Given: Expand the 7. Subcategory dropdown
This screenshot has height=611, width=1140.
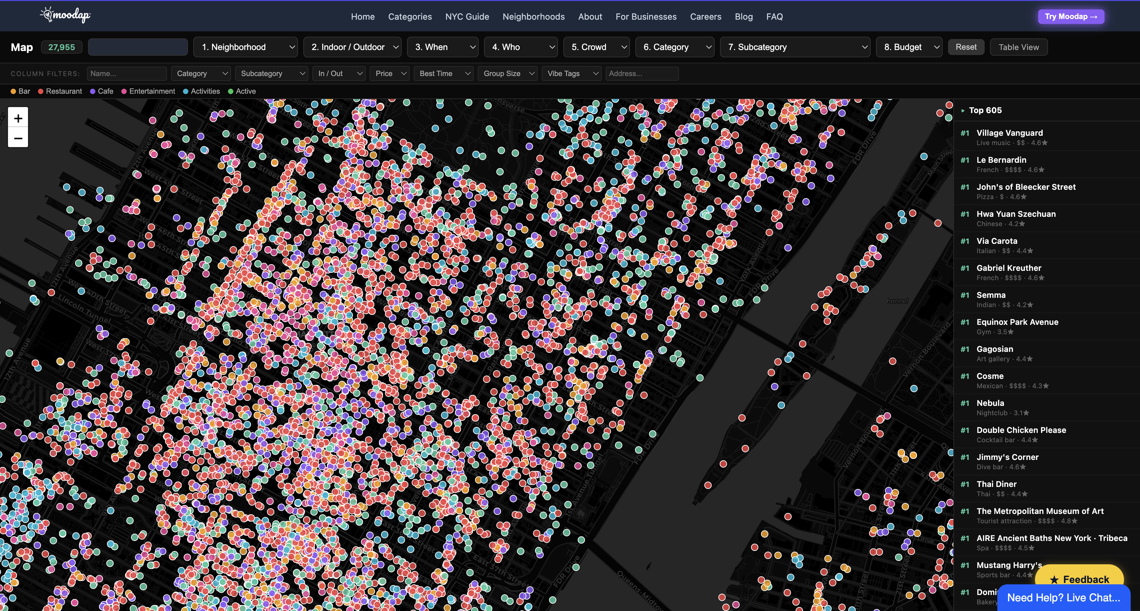Looking at the screenshot, I should (x=795, y=47).
